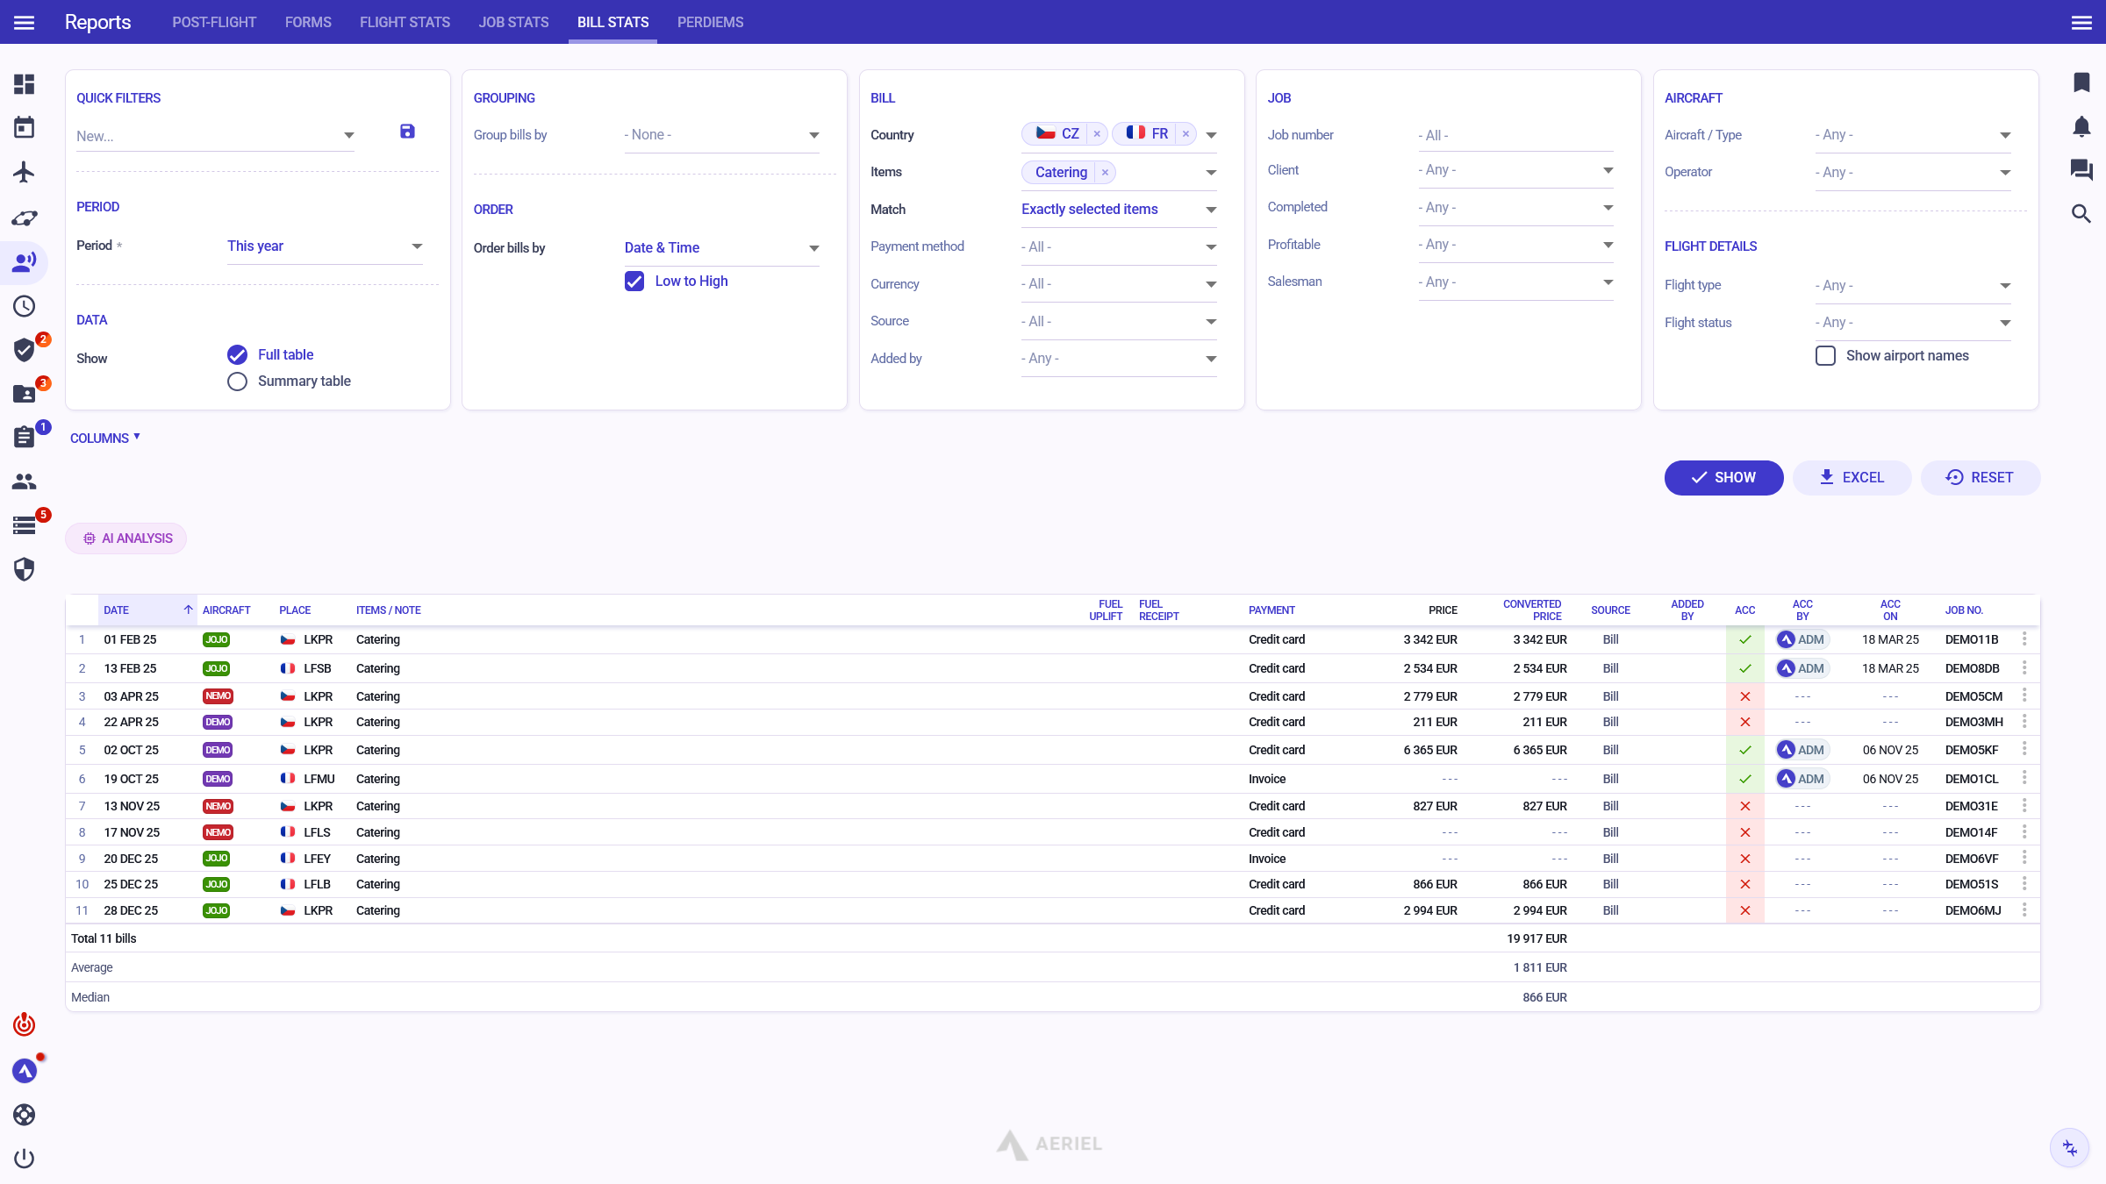Remove the FR country chip
Viewport: 2106px width, 1184px height.
[1186, 134]
